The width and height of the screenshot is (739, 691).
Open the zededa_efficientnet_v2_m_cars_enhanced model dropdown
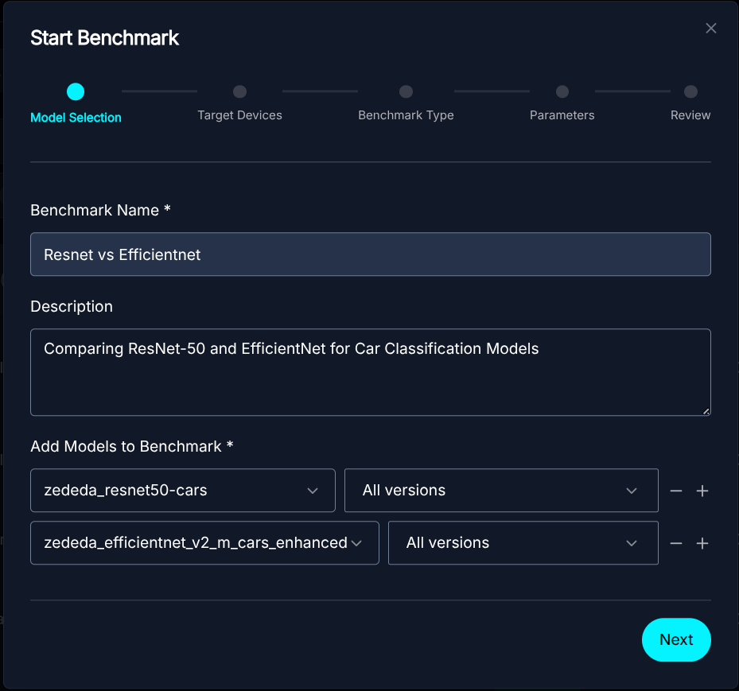tap(204, 543)
